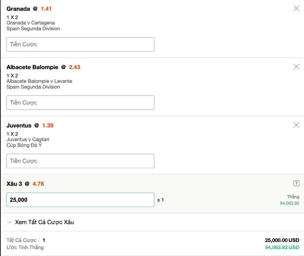Focus the Tiền Cược field under Juventus
Screen dimensions: 304x256
[x=80, y=161]
